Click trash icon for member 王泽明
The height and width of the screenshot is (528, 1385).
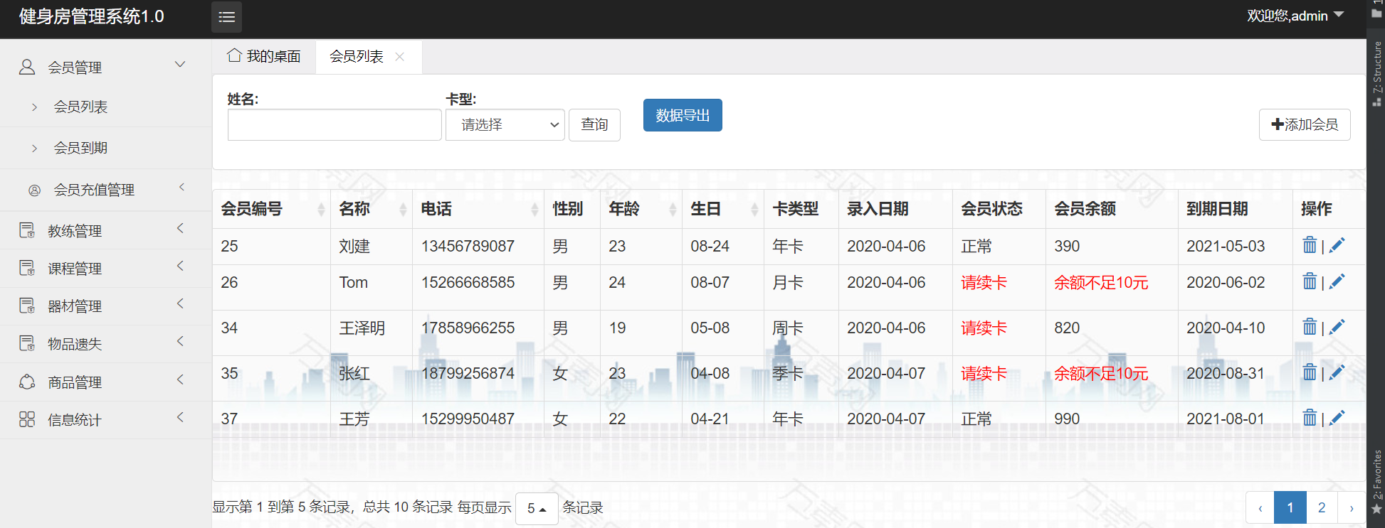[x=1309, y=327]
